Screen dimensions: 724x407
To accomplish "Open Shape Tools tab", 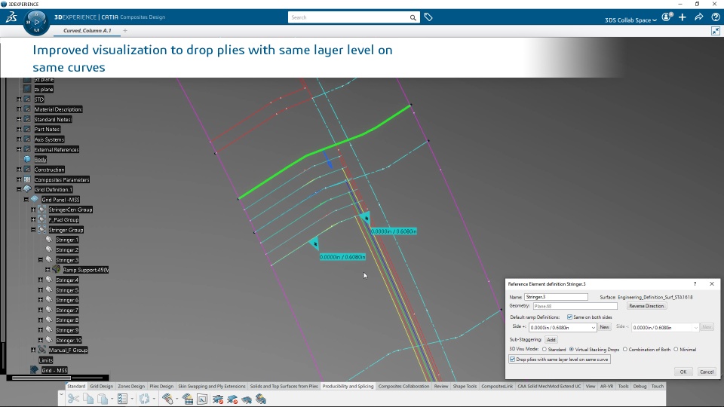I will (x=465, y=386).
